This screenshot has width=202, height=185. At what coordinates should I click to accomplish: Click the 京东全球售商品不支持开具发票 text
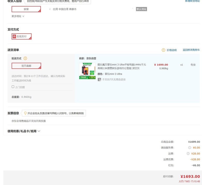(28, 121)
